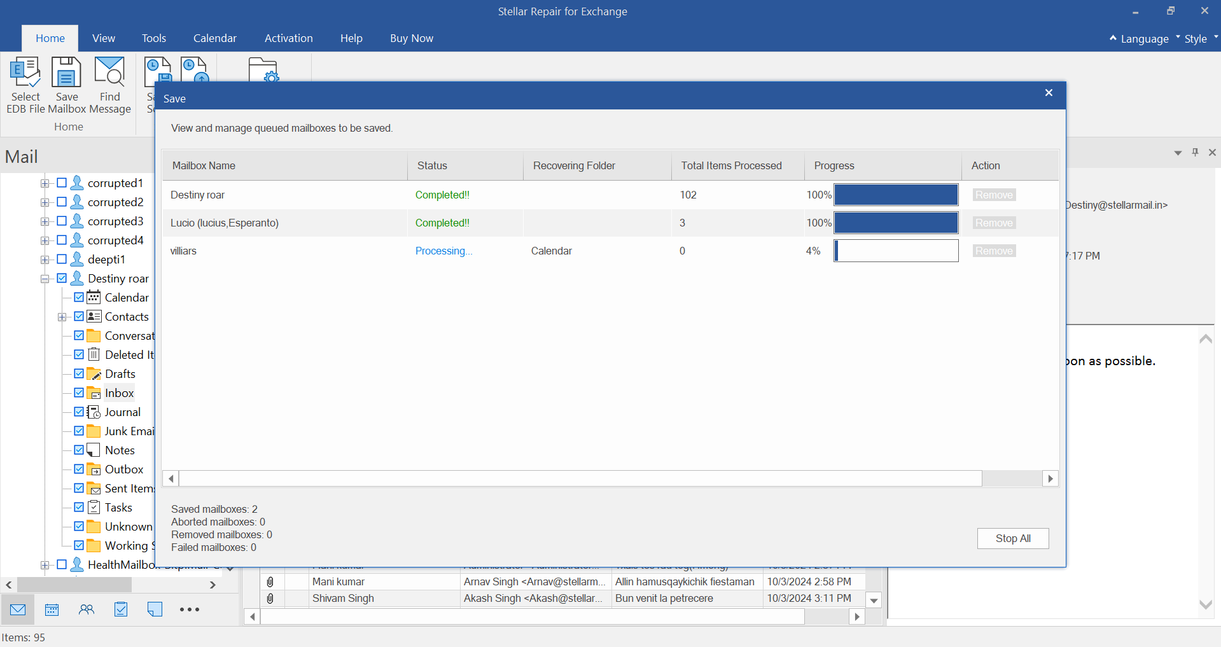
Task: Switch to Mail view in bottom bar
Action: pyautogui.click(x=18, y=609)
